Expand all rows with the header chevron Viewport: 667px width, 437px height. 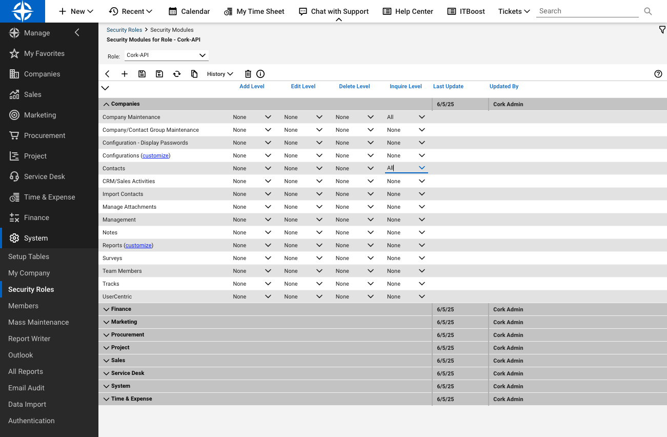[105, 88]
